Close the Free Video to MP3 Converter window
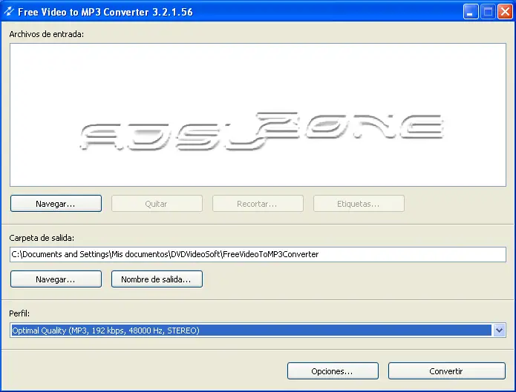 point(505,12)
